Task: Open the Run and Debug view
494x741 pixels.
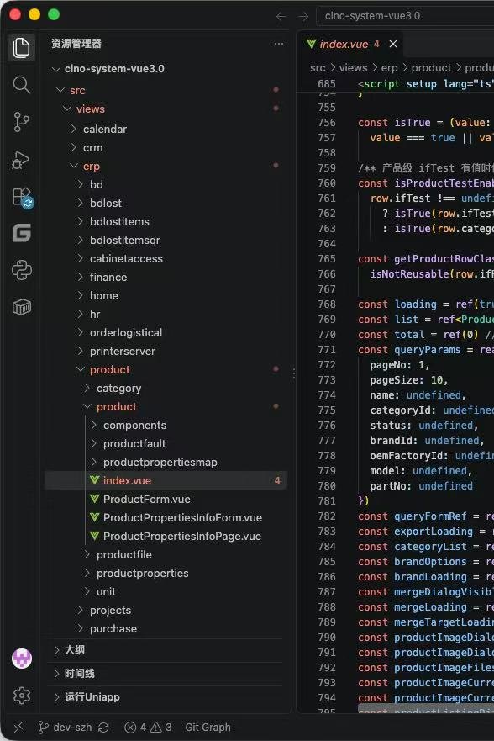Action: [21, 160]
